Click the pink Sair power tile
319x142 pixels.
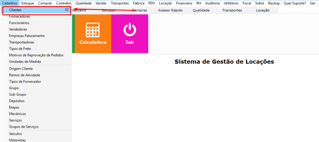click(130, 34)
